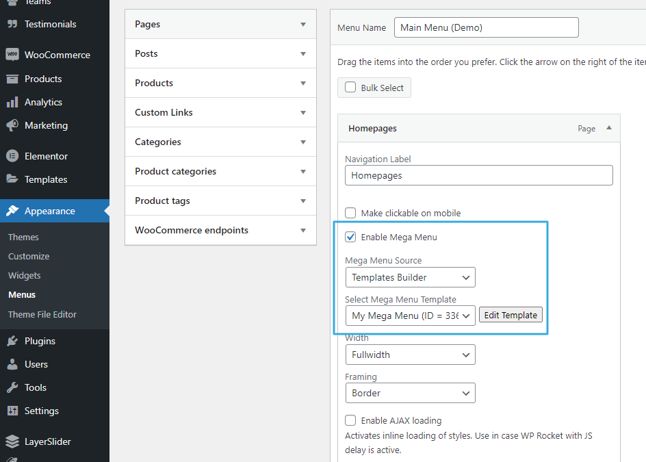Screen dimensions: 646x462
Task: Collapse the Homepages menu item
Action: (608, 128)
